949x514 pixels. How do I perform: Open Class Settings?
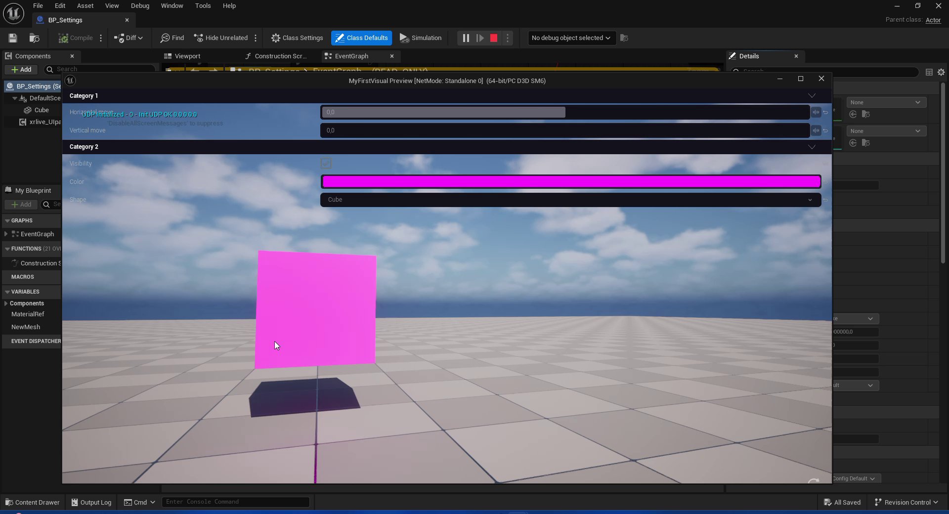click(x=297, y=38)
